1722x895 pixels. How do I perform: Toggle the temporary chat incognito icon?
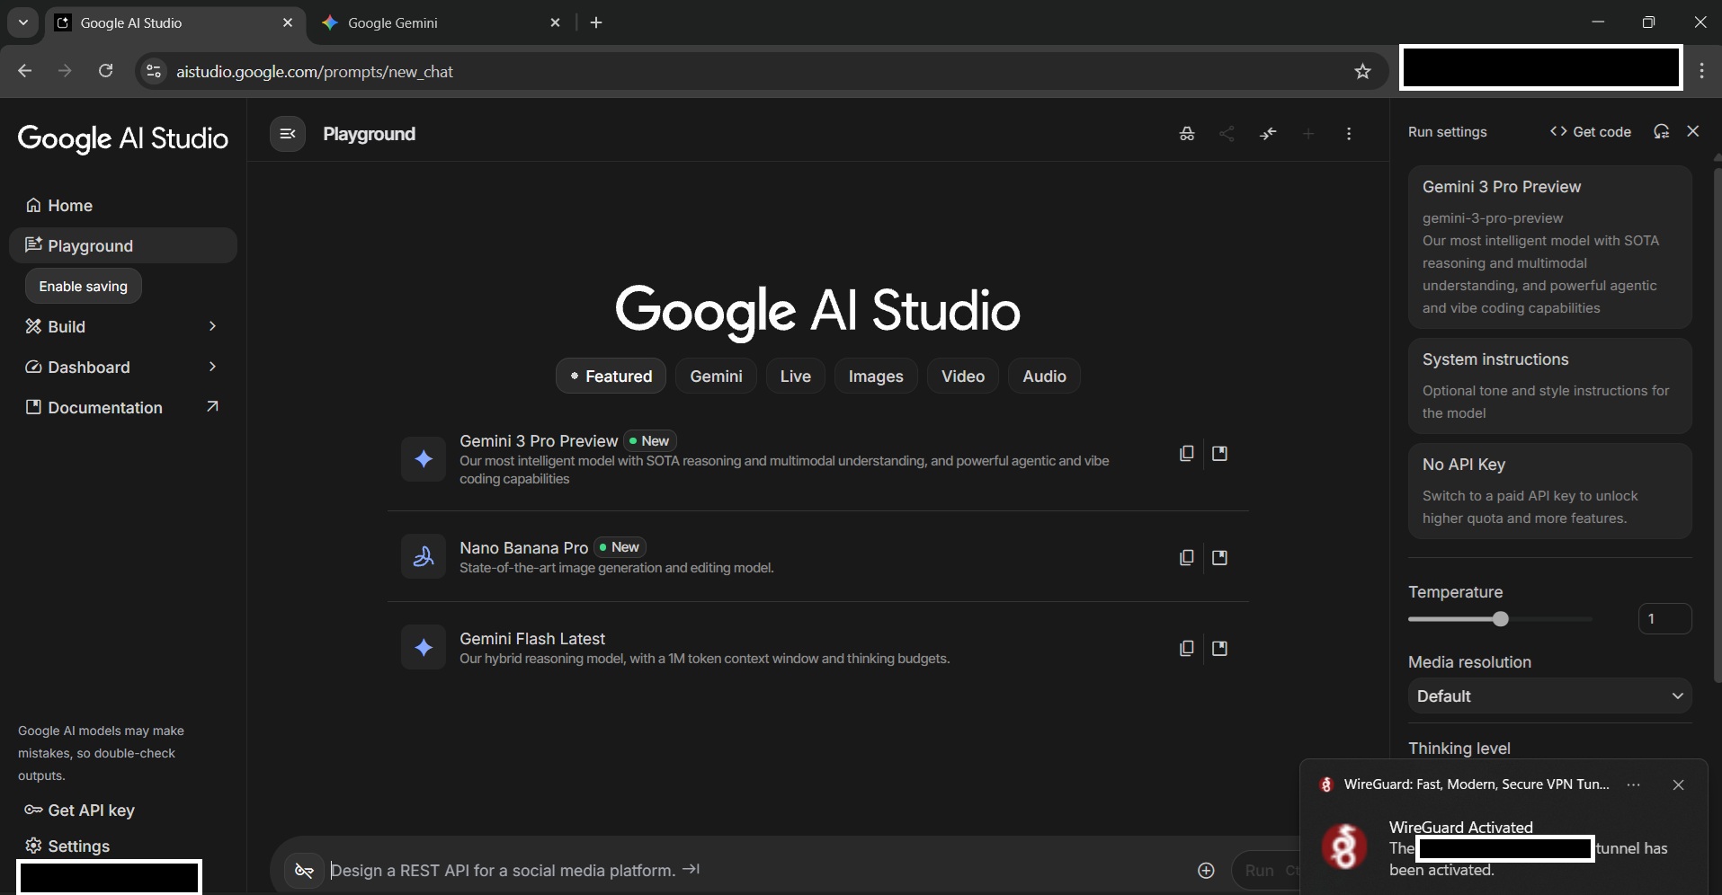1187,134
